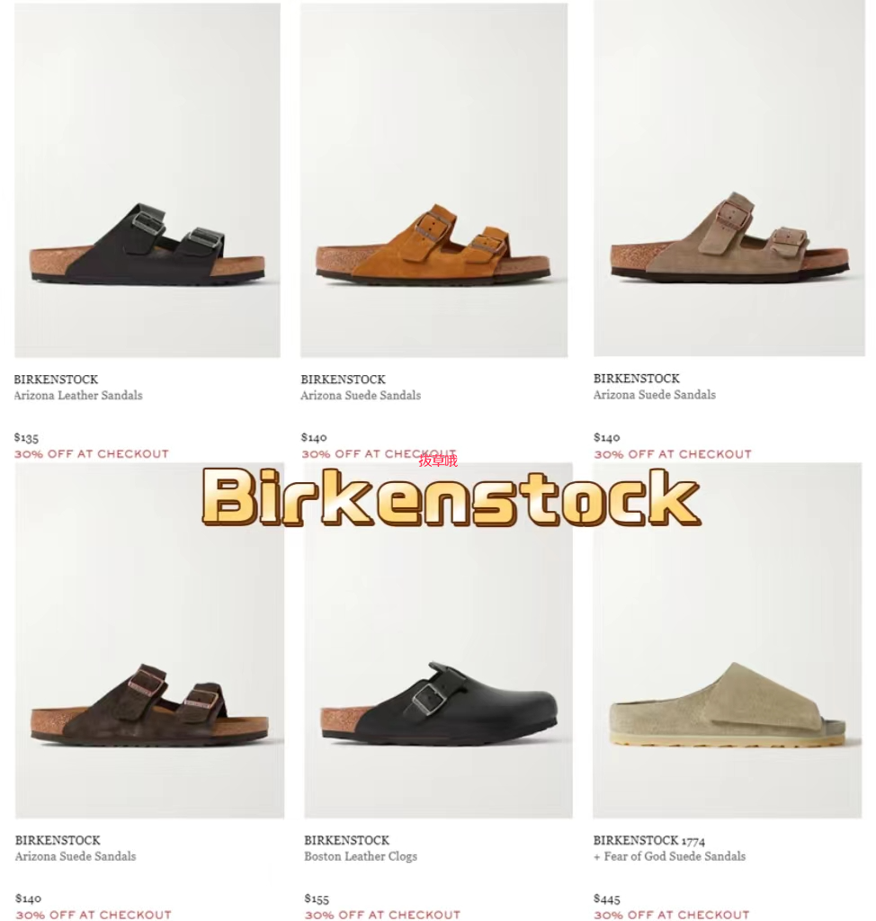Viewport: 876px width, 921px height.
Task: Click the large Birkenstock overlay banner text
Action: tap(451, 496)
